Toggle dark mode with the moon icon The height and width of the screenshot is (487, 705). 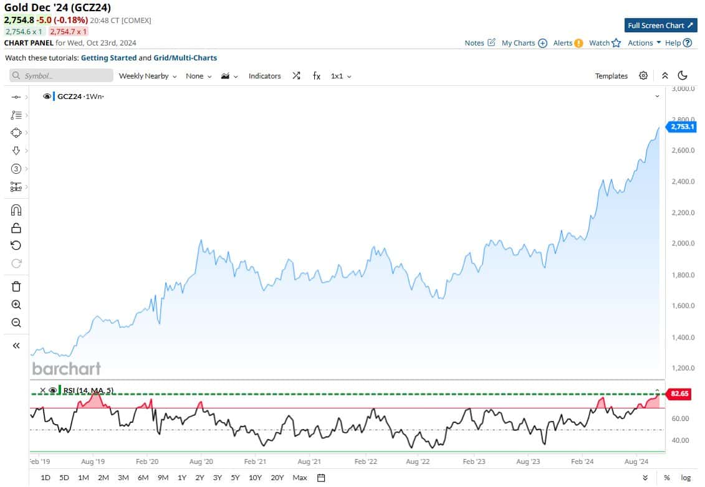(x=683, y=75)
